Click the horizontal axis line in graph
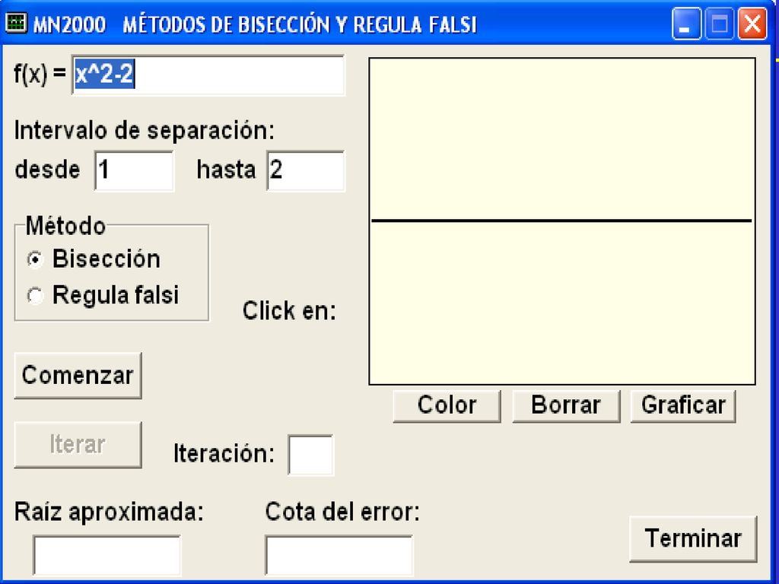 [x=561, y=220]
